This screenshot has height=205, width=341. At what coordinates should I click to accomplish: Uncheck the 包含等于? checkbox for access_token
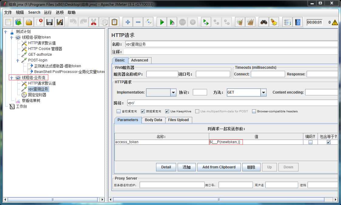(329, 142)
